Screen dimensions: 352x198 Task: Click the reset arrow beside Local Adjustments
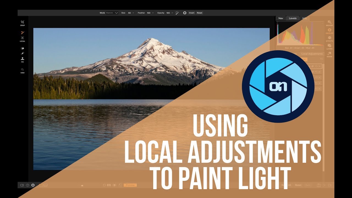pos(321,59)
